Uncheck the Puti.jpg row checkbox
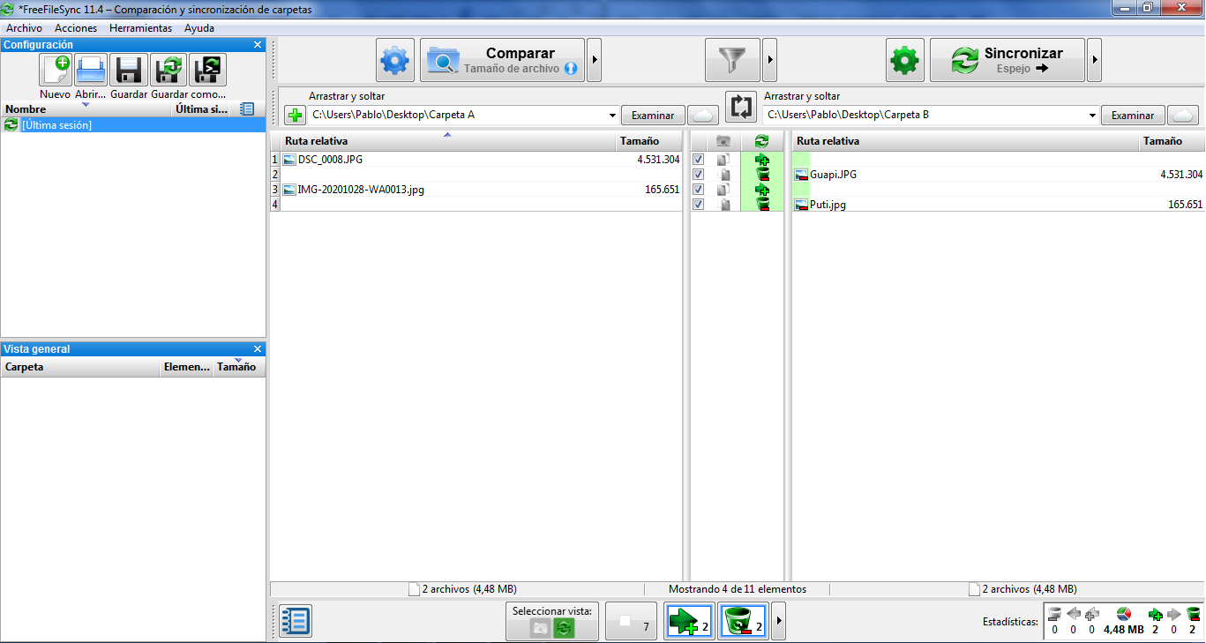Image resolution: width=1206 pixels, height=643 pixels. 699,205
